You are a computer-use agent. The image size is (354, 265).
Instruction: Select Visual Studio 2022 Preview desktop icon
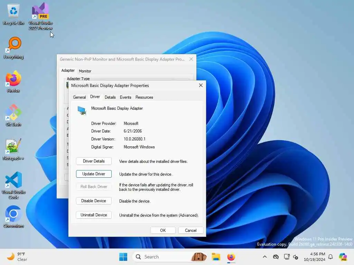40,16
